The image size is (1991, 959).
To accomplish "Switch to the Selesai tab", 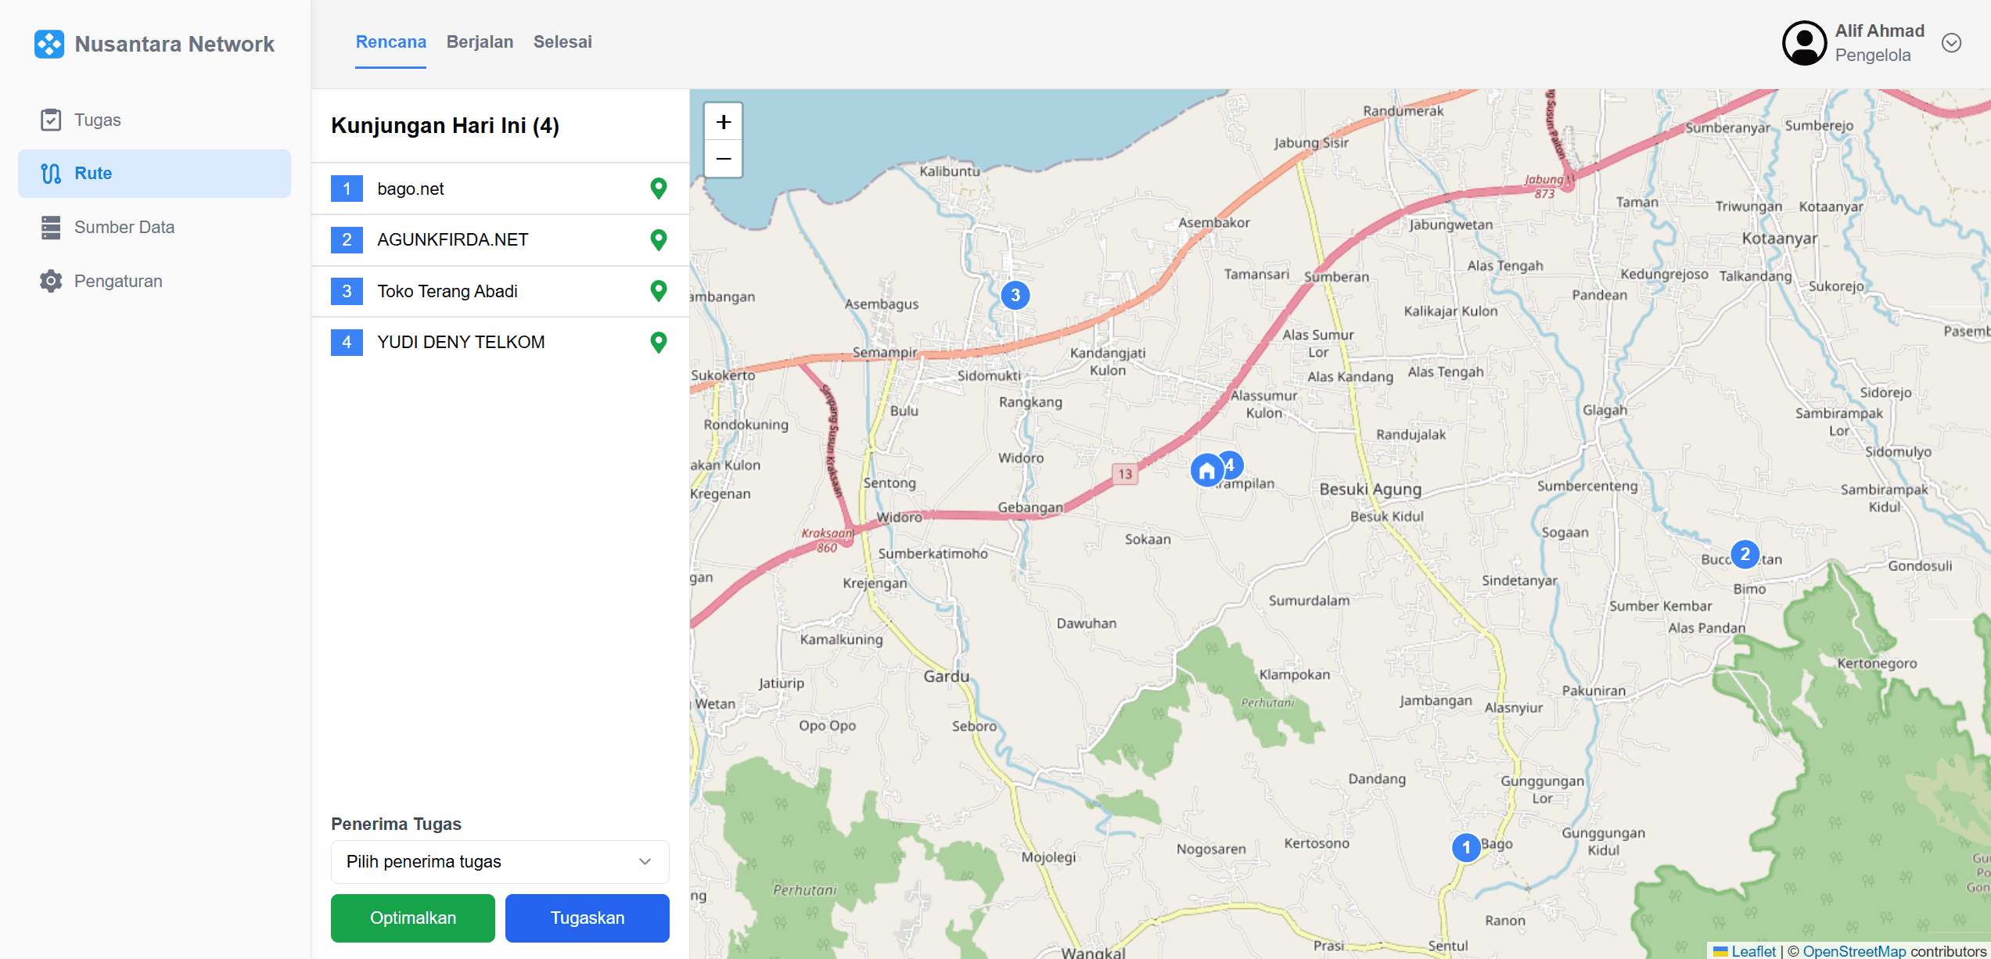I will (x=562, y=42).
